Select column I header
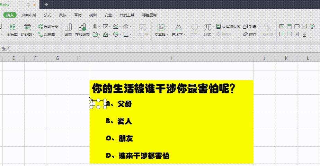Screen dimensions: 320x166 172,58
